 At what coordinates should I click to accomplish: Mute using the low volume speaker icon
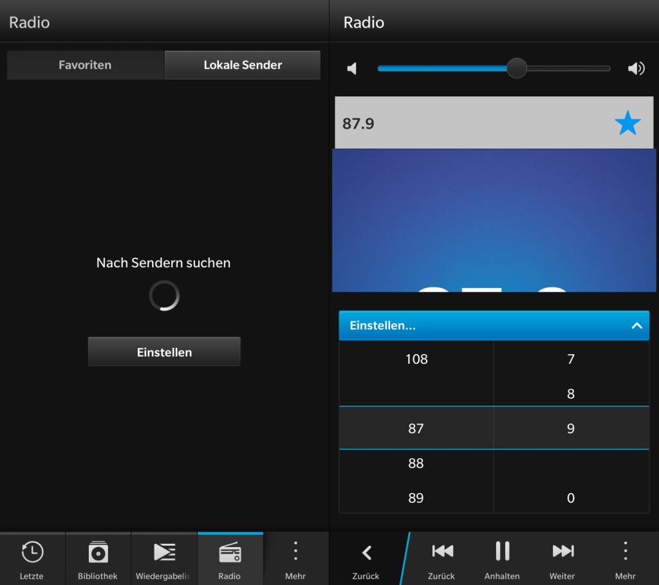pyautogui.click(x=352, y=68)
